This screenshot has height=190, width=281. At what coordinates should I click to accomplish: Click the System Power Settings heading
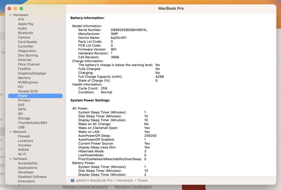(x=90, y=100)
